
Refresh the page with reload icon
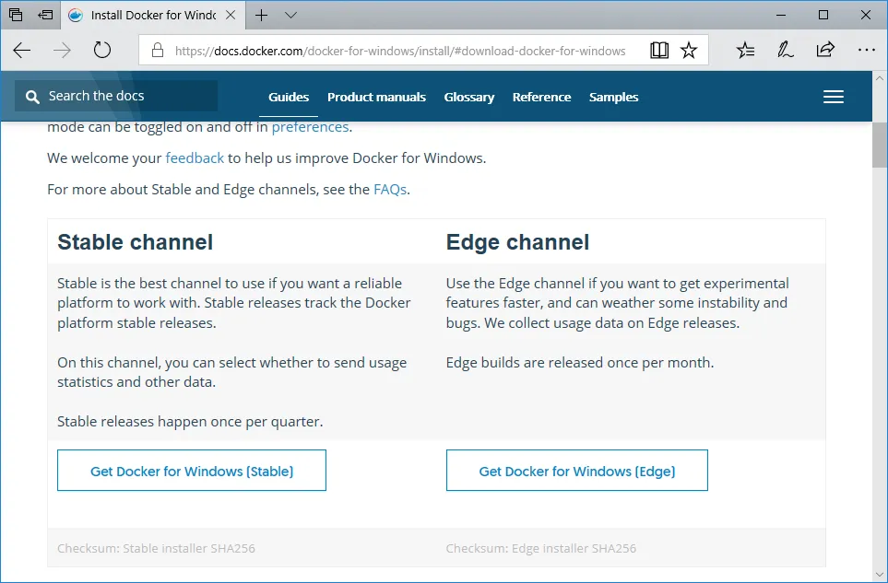[x=102, y=51]
